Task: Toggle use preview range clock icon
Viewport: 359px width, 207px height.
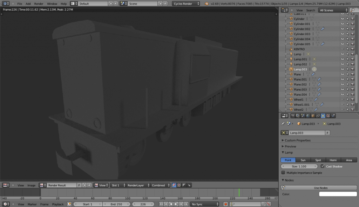Action: coord(69,204)
